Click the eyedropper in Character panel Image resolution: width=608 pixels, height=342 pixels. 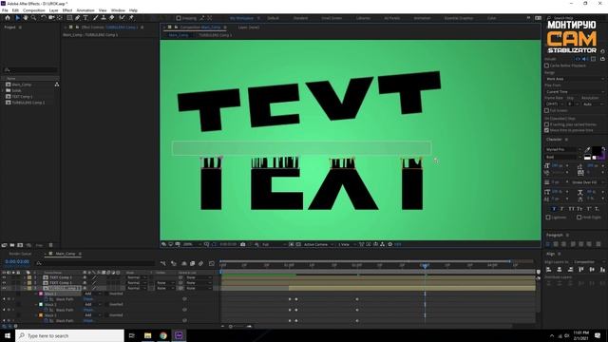(587, 150)
